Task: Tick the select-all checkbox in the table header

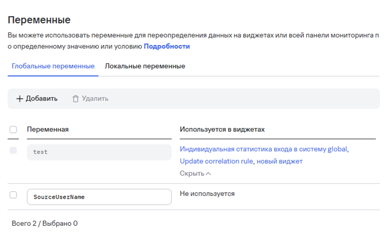Action: (x=13, y=130)
